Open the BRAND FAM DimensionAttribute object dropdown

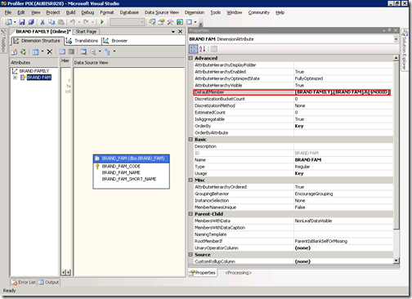point(396,39)
